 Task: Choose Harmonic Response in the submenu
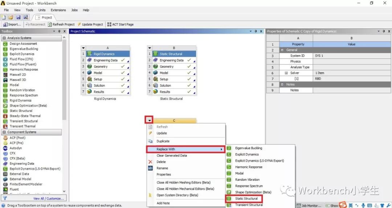[249, 167]
